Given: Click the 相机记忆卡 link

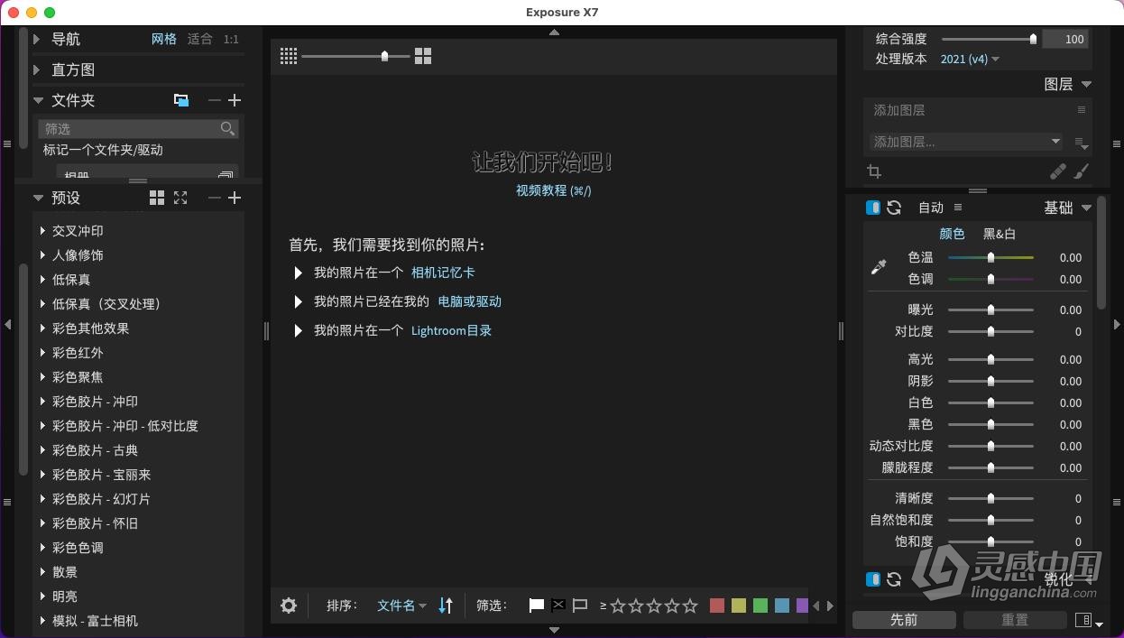Looking at the screenshot, I should pyautogui.click(x=443, y=273).
